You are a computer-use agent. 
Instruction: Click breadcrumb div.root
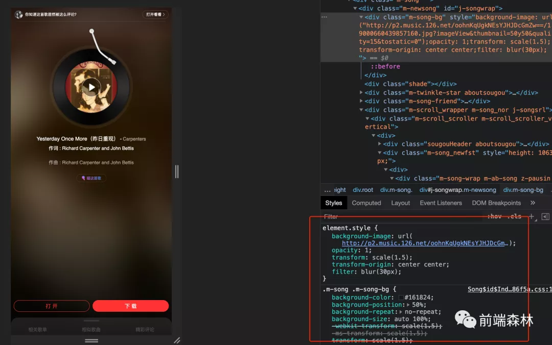click(363, 190)
